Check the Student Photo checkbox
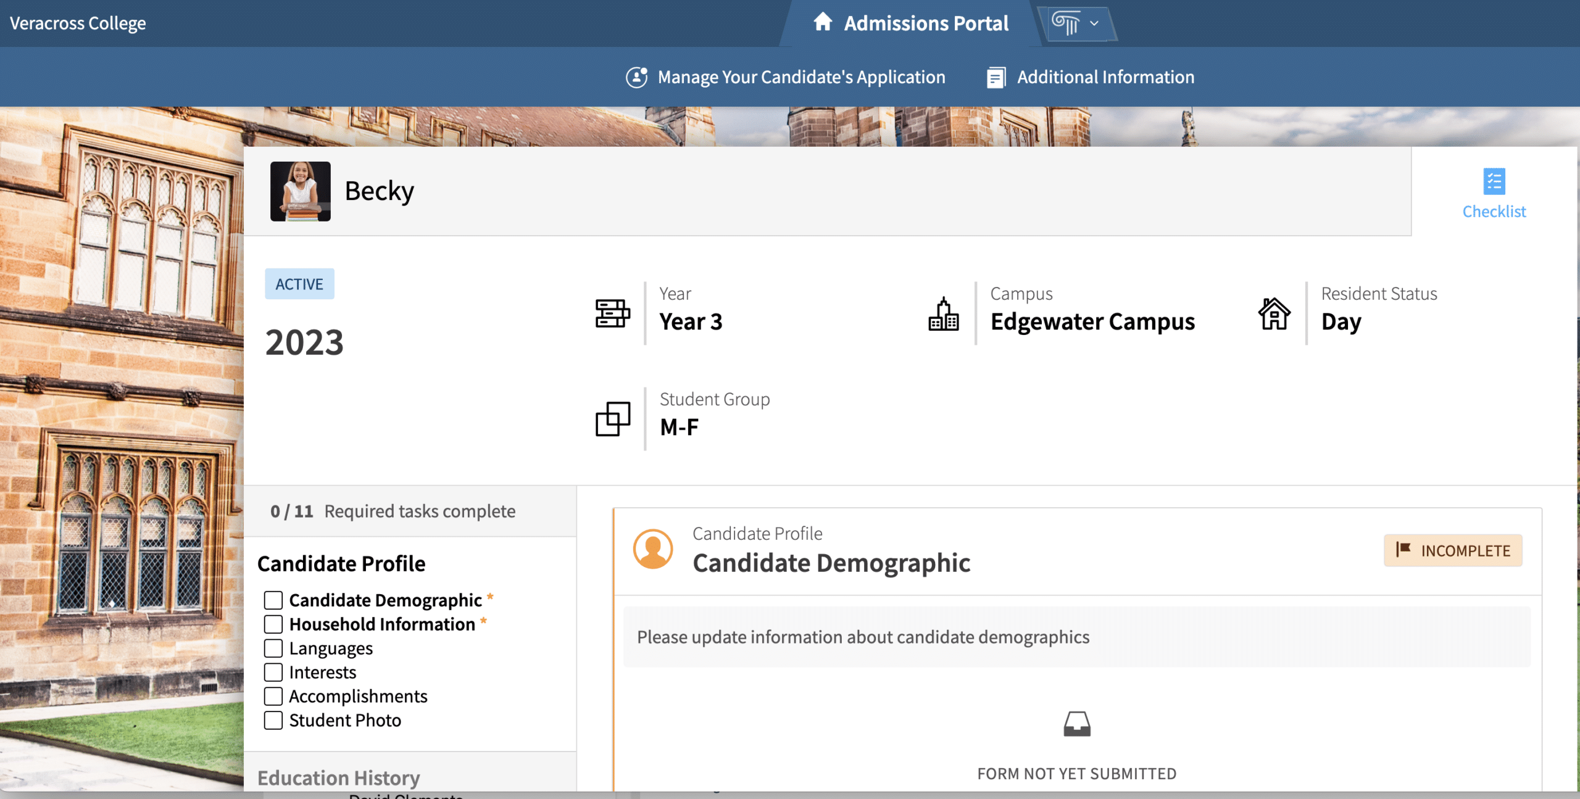Image resolution: width=1580 pixels, height=799 pixels. point(273,721)
